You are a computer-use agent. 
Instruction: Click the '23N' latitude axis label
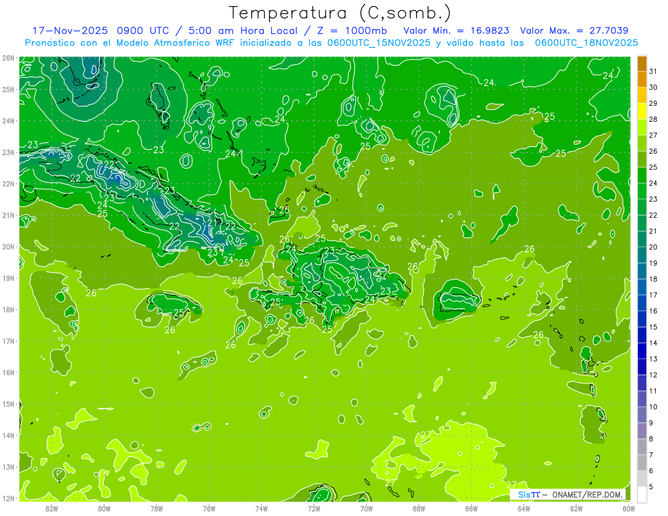click(8, 153)
